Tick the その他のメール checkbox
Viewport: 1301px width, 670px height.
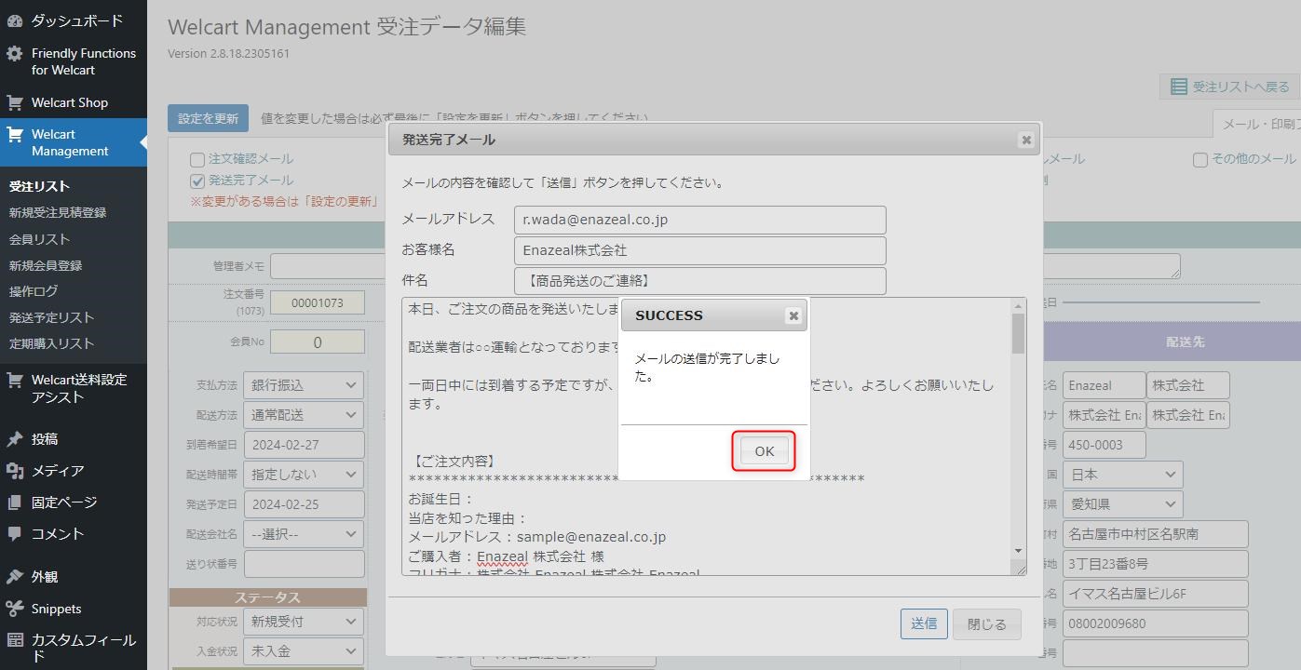(x=1200, y=160)
